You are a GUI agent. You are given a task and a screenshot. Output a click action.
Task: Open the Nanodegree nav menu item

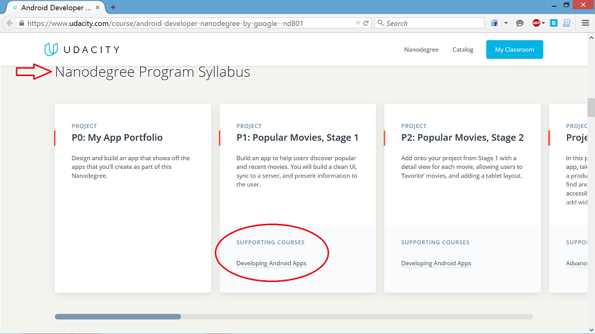[x=421, y=49]
